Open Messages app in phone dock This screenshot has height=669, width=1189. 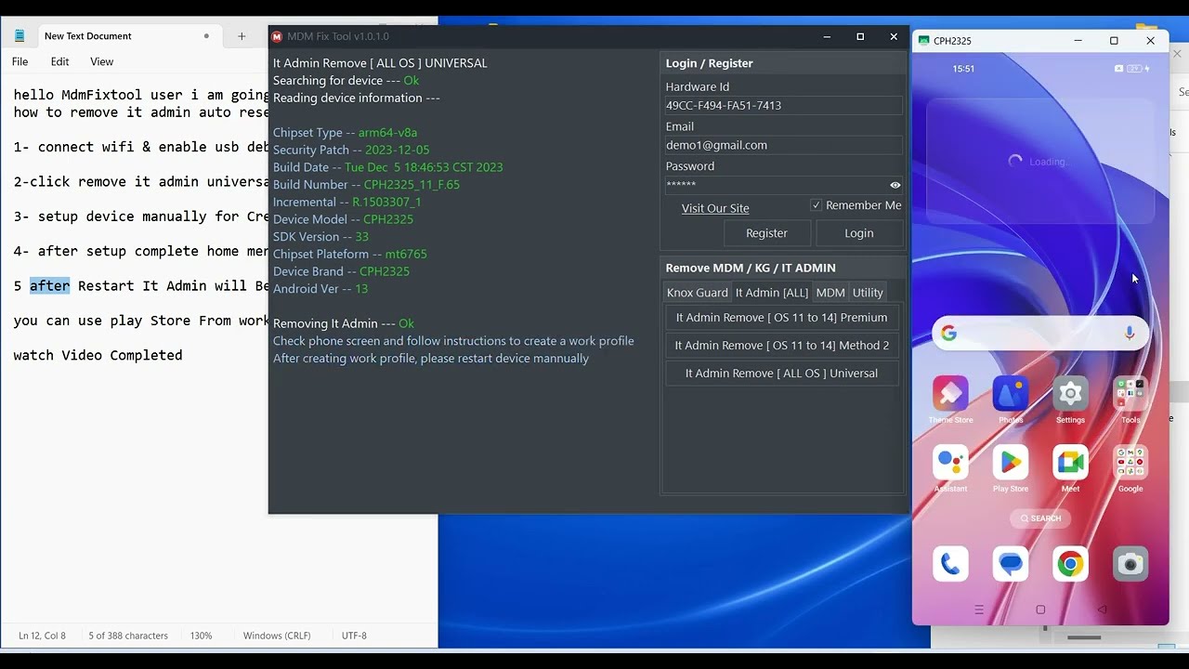(x=1011, y=564)
